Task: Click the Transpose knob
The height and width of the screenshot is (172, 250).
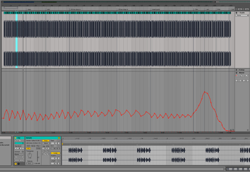Action: point(30,155)
